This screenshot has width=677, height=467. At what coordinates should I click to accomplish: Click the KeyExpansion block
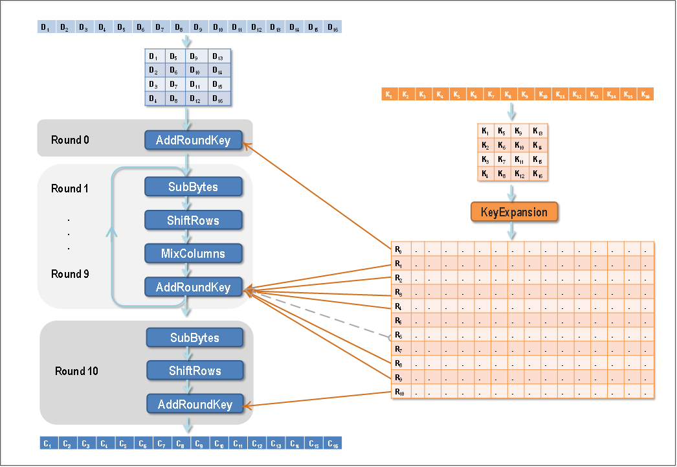(514, 211)
